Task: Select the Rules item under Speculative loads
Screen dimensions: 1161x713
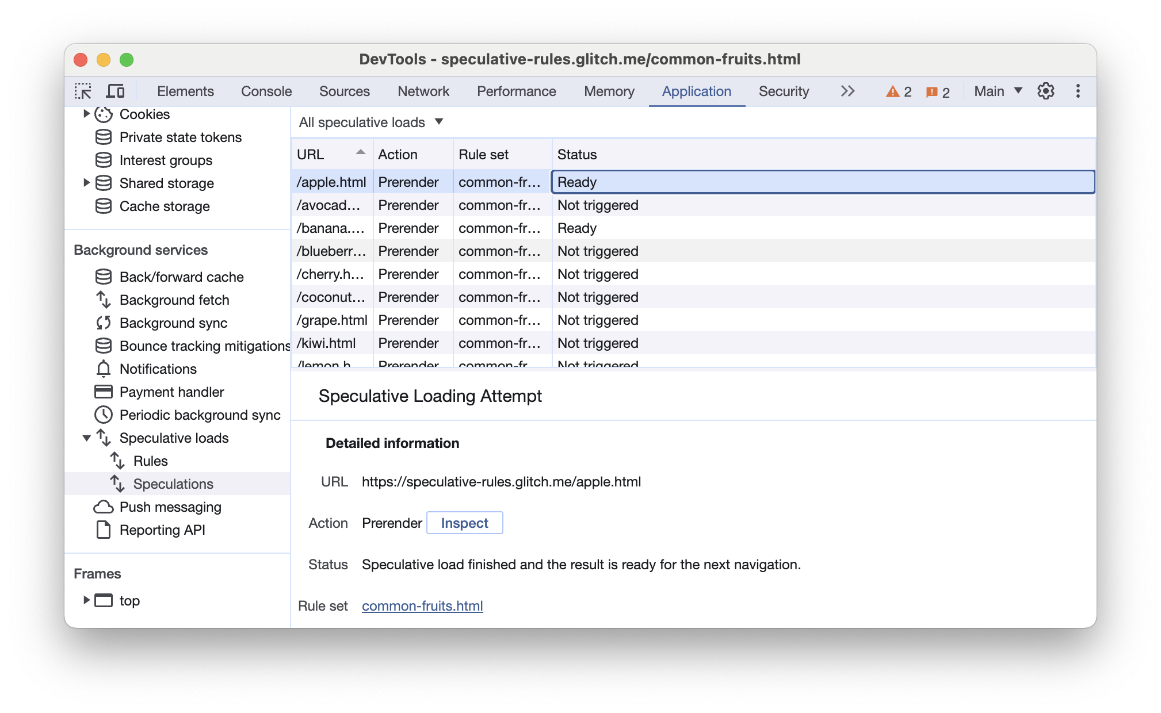Action: [148, 460]
